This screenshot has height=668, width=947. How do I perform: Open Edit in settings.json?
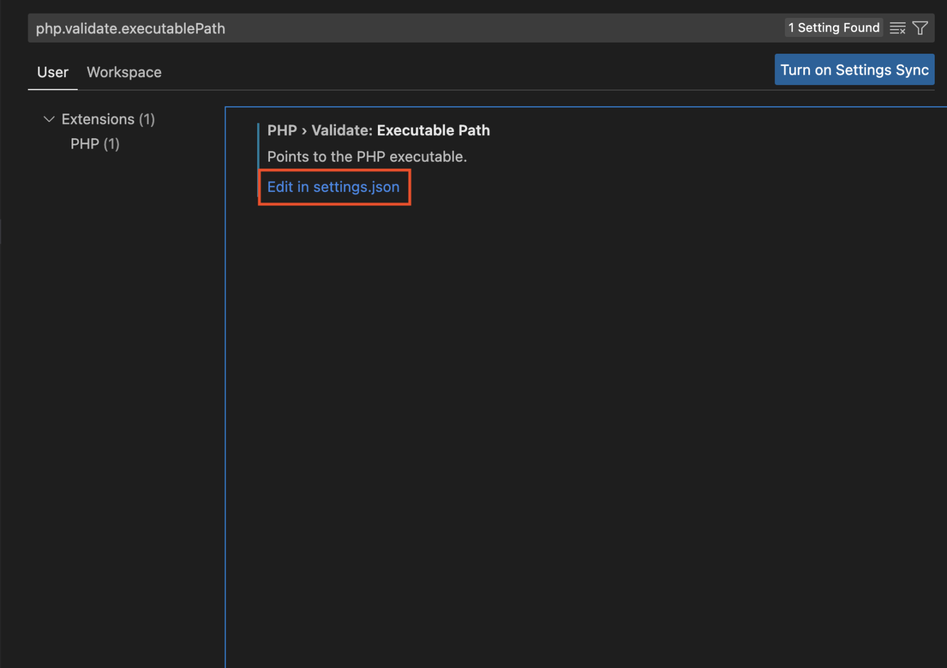[x=333, y=187]
